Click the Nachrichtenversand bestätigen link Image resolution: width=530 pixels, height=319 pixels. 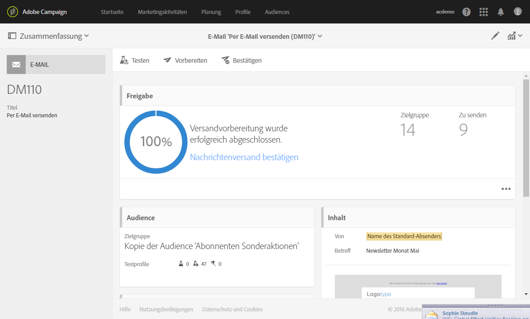244,157
